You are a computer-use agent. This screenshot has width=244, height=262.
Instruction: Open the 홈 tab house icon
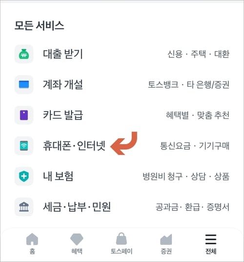(32, 240)
